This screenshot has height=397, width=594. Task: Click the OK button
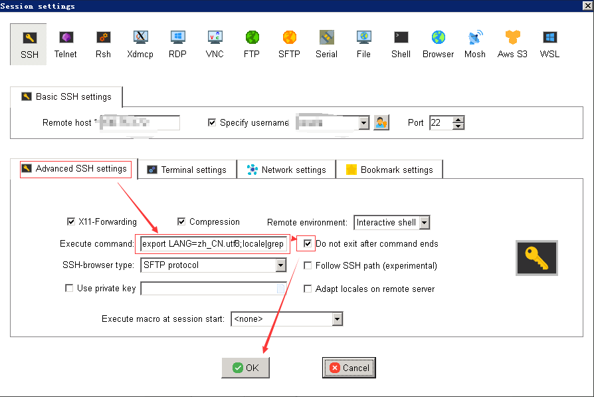tap(245, 368)
